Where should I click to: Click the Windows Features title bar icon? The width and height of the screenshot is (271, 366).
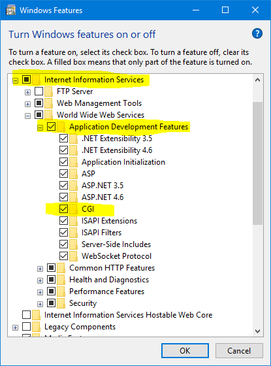[10, 10]
